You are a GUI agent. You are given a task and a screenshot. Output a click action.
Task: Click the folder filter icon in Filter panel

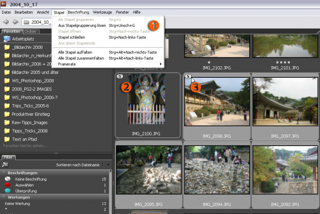5,164
